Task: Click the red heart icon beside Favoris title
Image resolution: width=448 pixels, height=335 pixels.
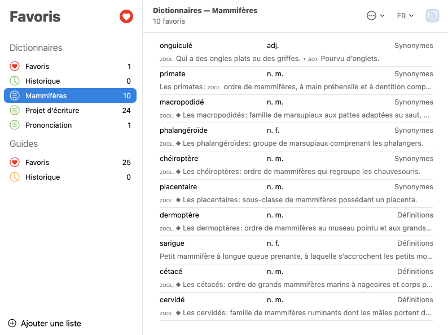Action: click(x=126, y=17)
